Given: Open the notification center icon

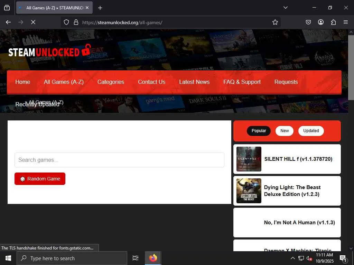Looking at the screenshot, I should point(343,258).
